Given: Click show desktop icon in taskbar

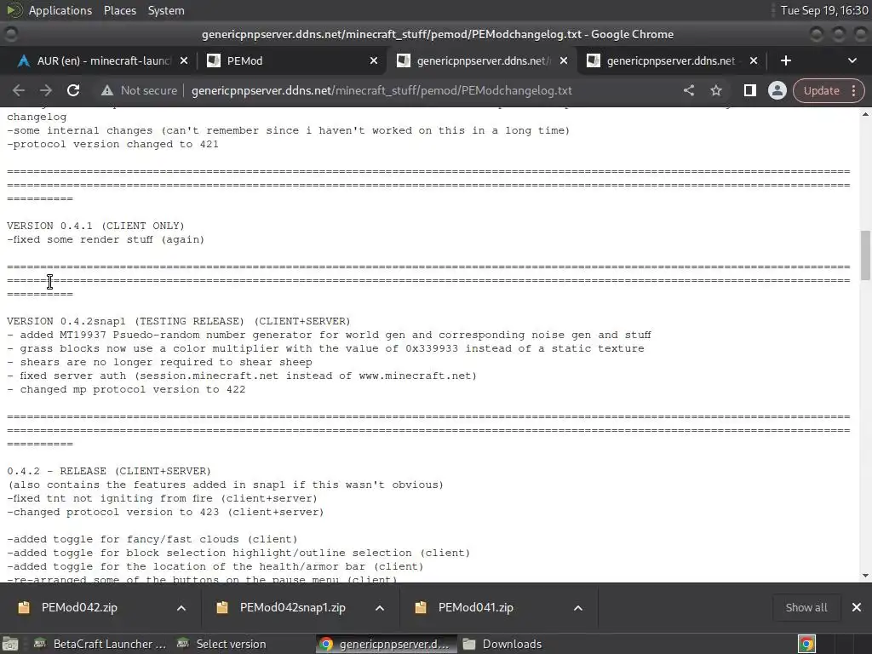Looking at the screenshot, I should pos(10,644).
